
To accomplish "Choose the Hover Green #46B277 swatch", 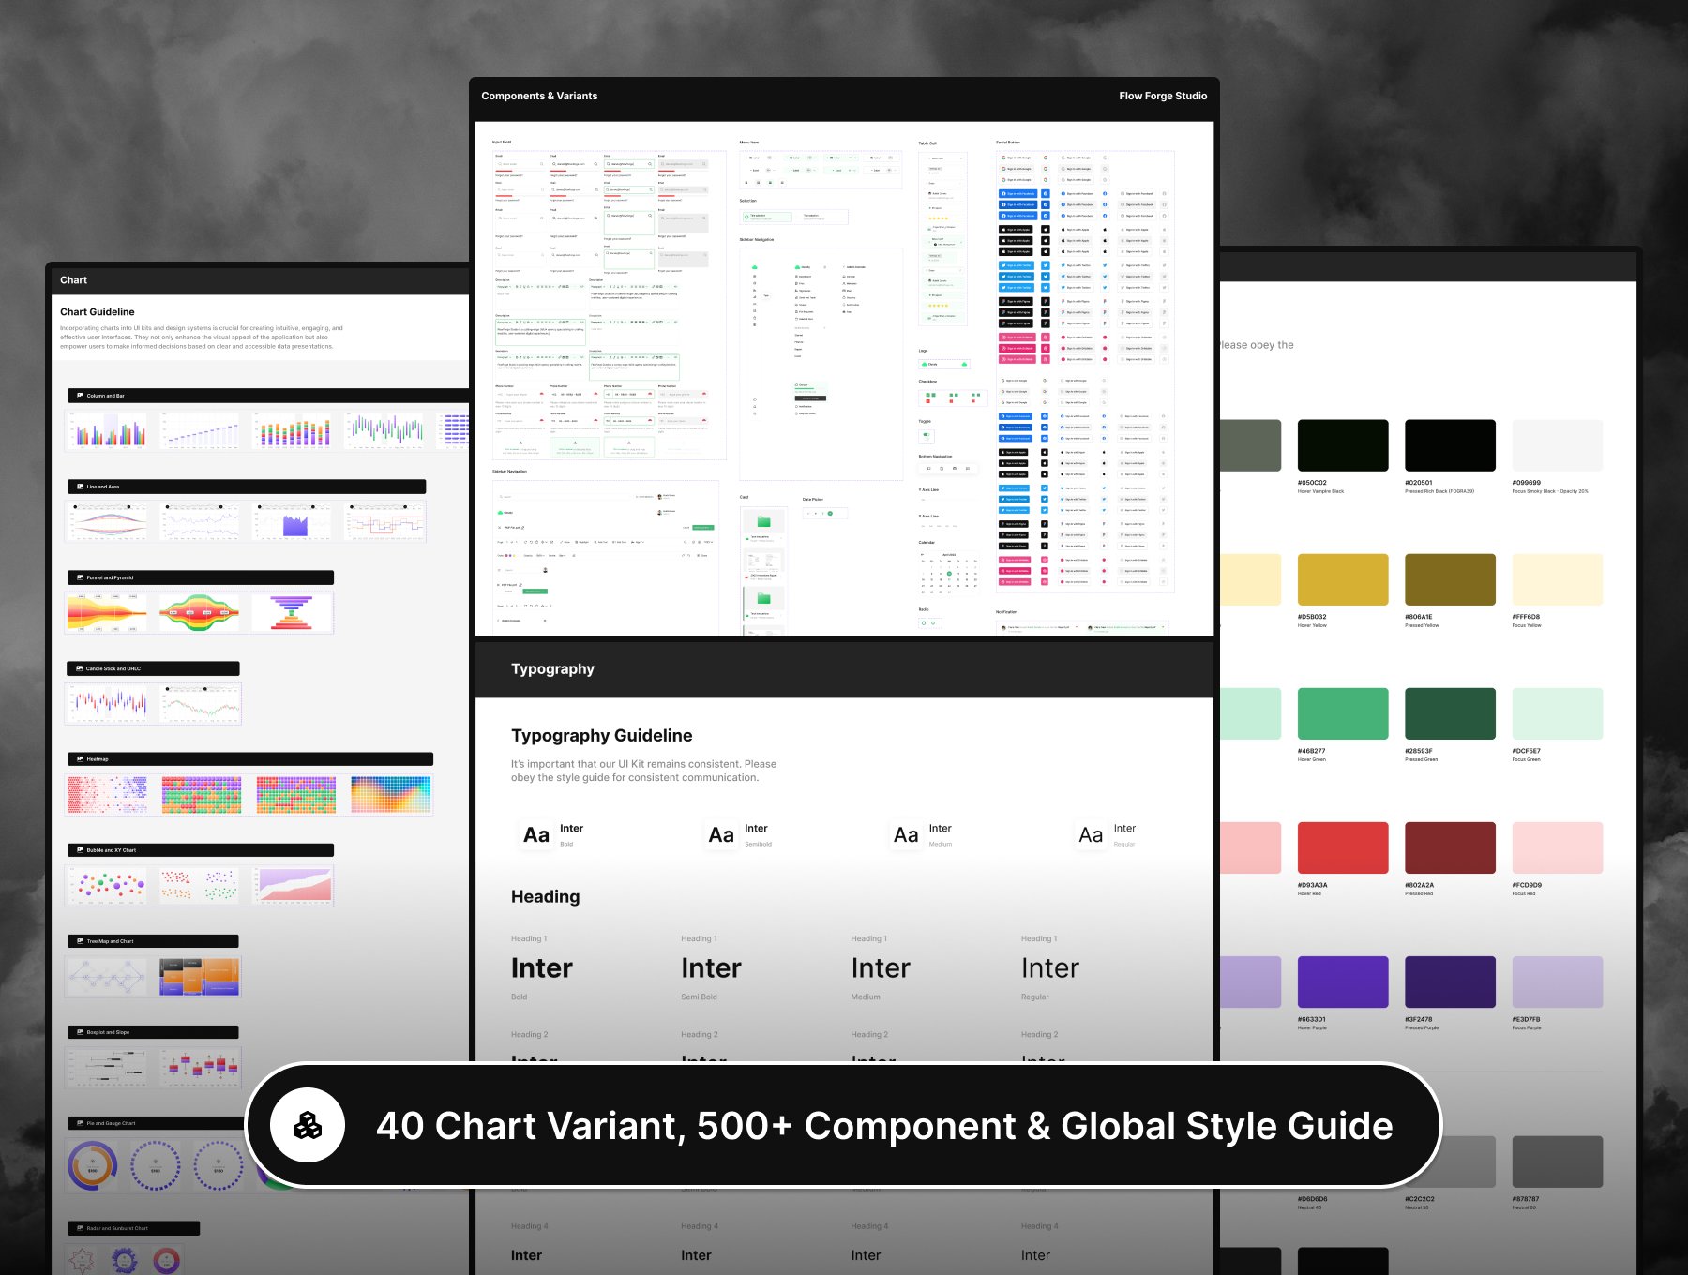I will [1343, 713].
